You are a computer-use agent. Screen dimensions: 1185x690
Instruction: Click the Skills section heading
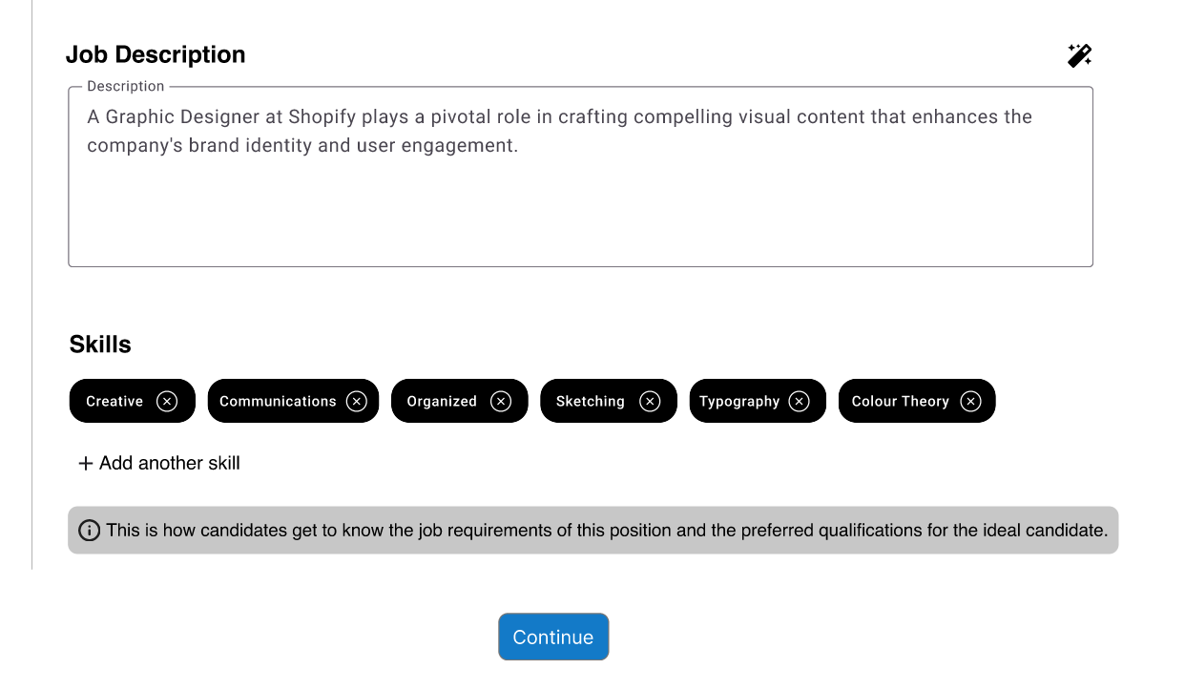pyautogui.click(x=100, y=345)
